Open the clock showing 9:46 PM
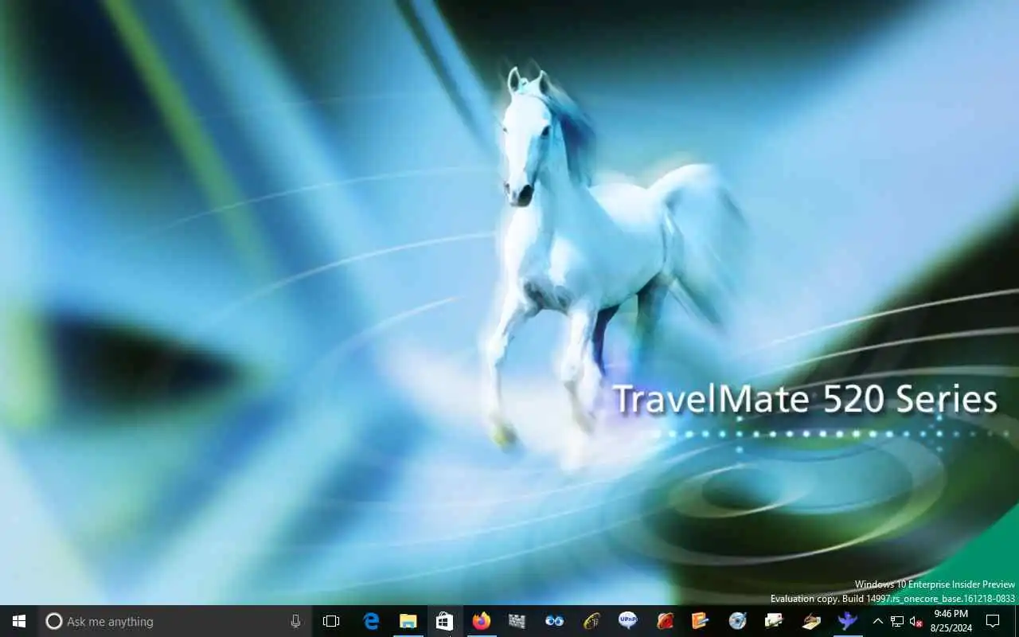Screen dimensions: 1019x637 tap(951, 621)
